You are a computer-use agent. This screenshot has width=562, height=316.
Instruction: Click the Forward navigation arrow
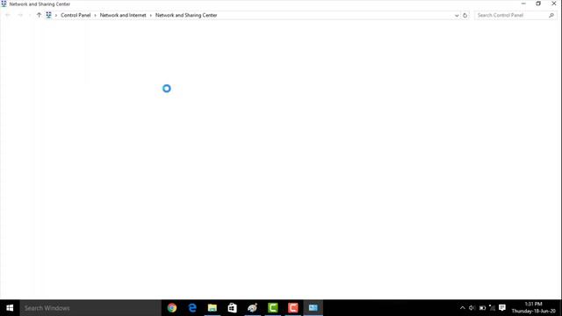click(20, 15)
